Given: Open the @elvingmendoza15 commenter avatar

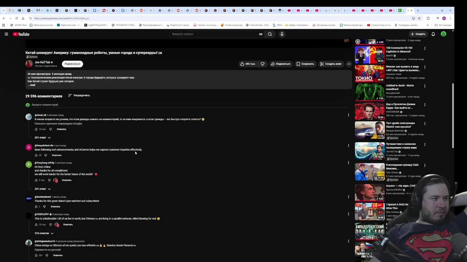Looking at the screenshot, I should [29, 243].
